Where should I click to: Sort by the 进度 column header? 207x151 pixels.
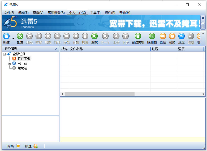(164, 49)
